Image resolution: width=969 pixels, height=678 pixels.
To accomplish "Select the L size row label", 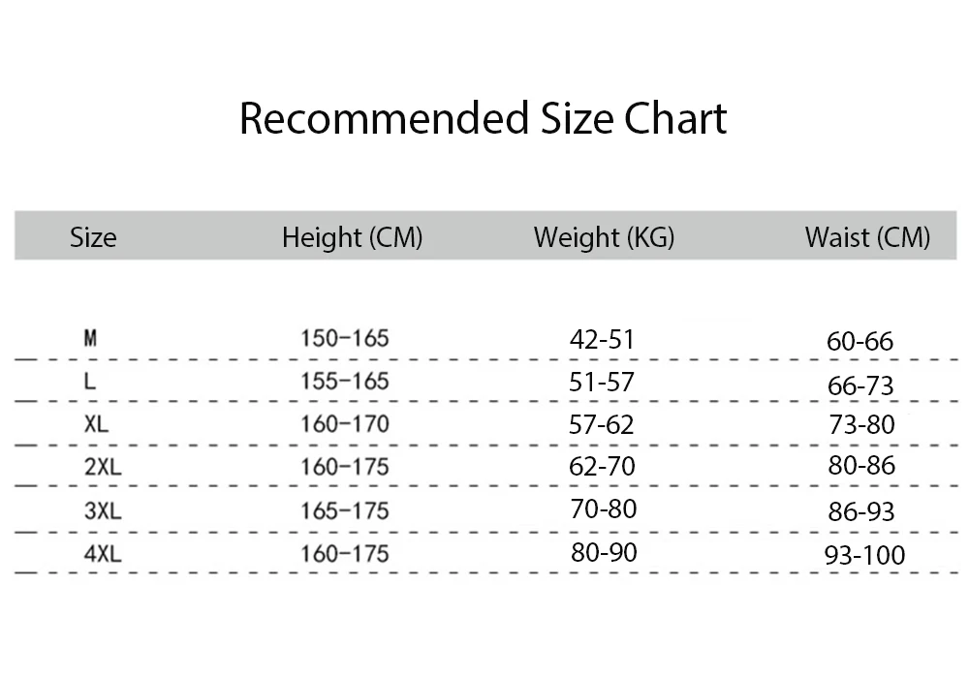I will coord(90,382).
